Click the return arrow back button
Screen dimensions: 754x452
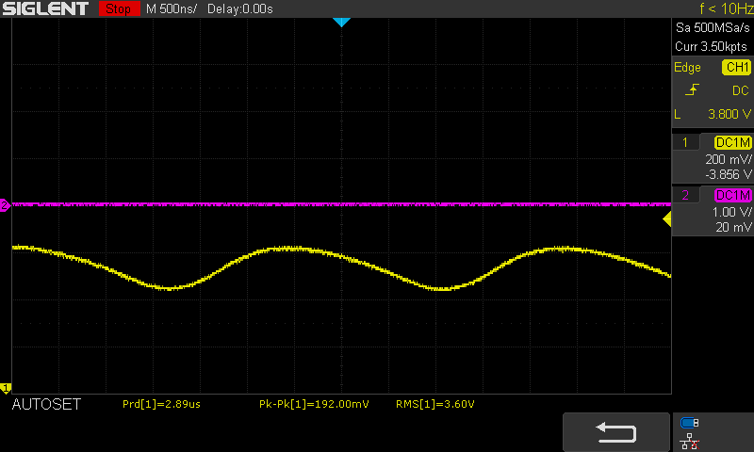[616, 432]
